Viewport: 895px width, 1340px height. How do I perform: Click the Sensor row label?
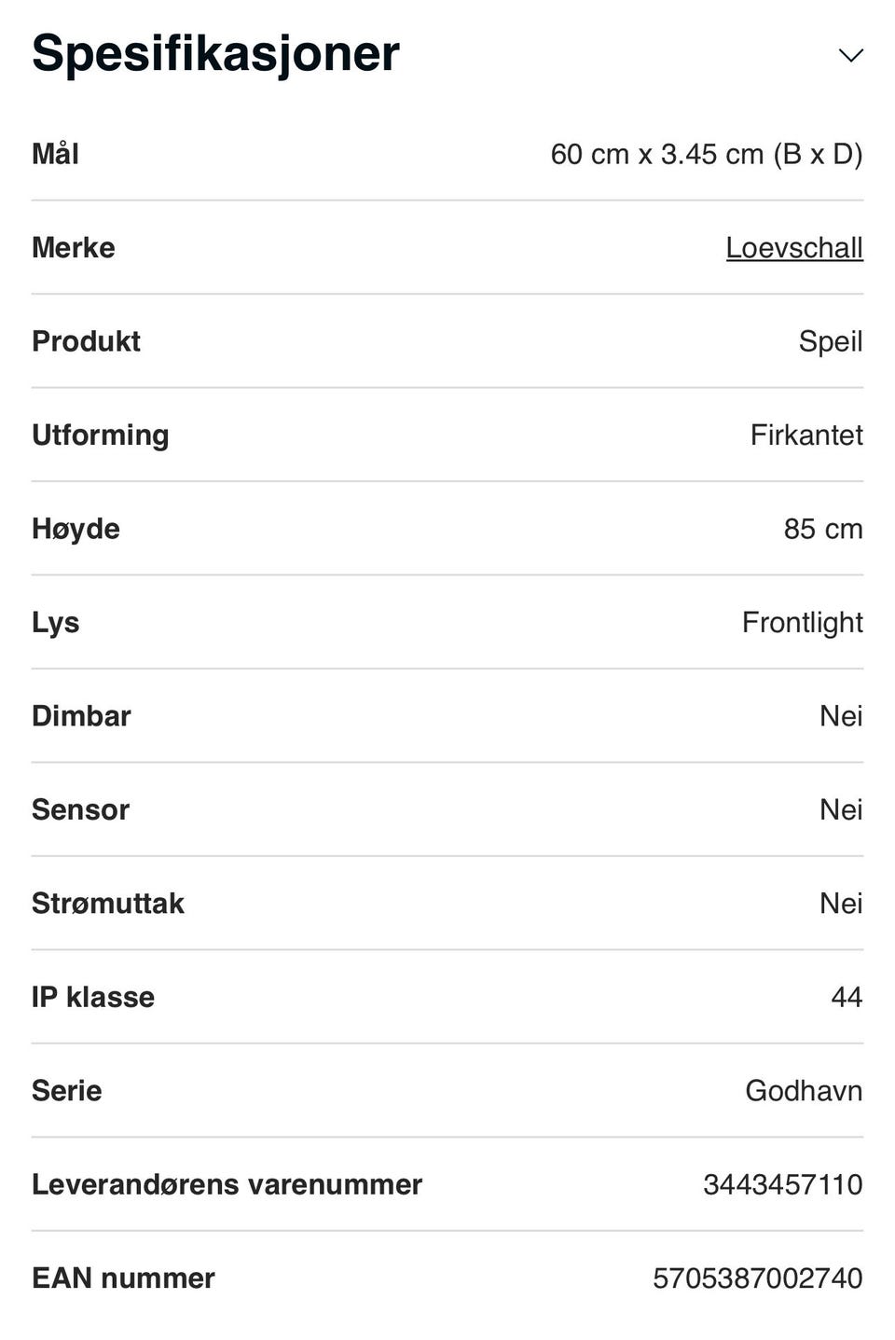click(80, 809)
